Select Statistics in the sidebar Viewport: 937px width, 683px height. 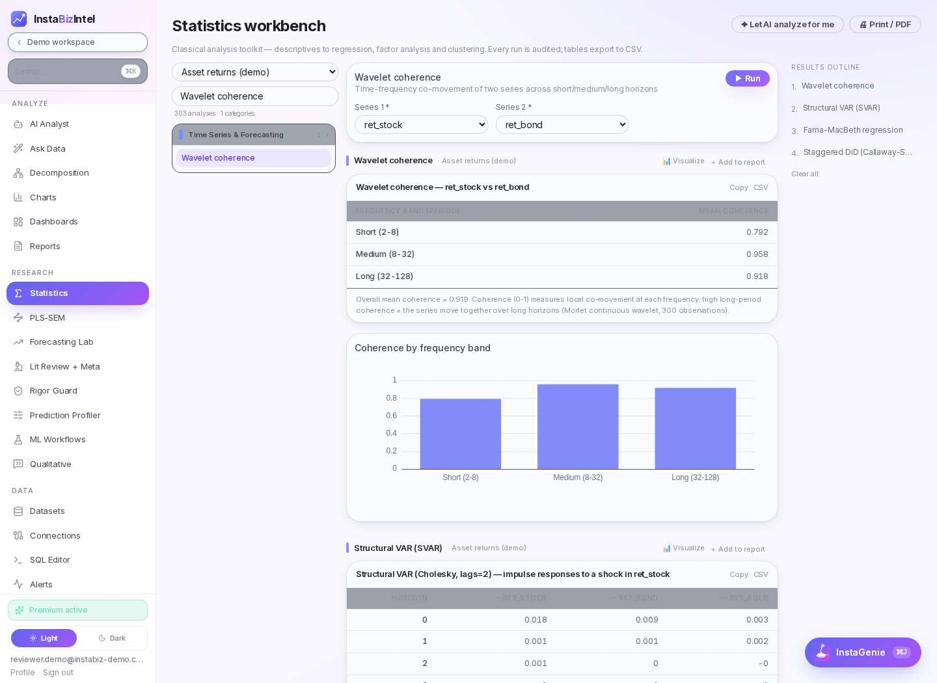(77, 293)
